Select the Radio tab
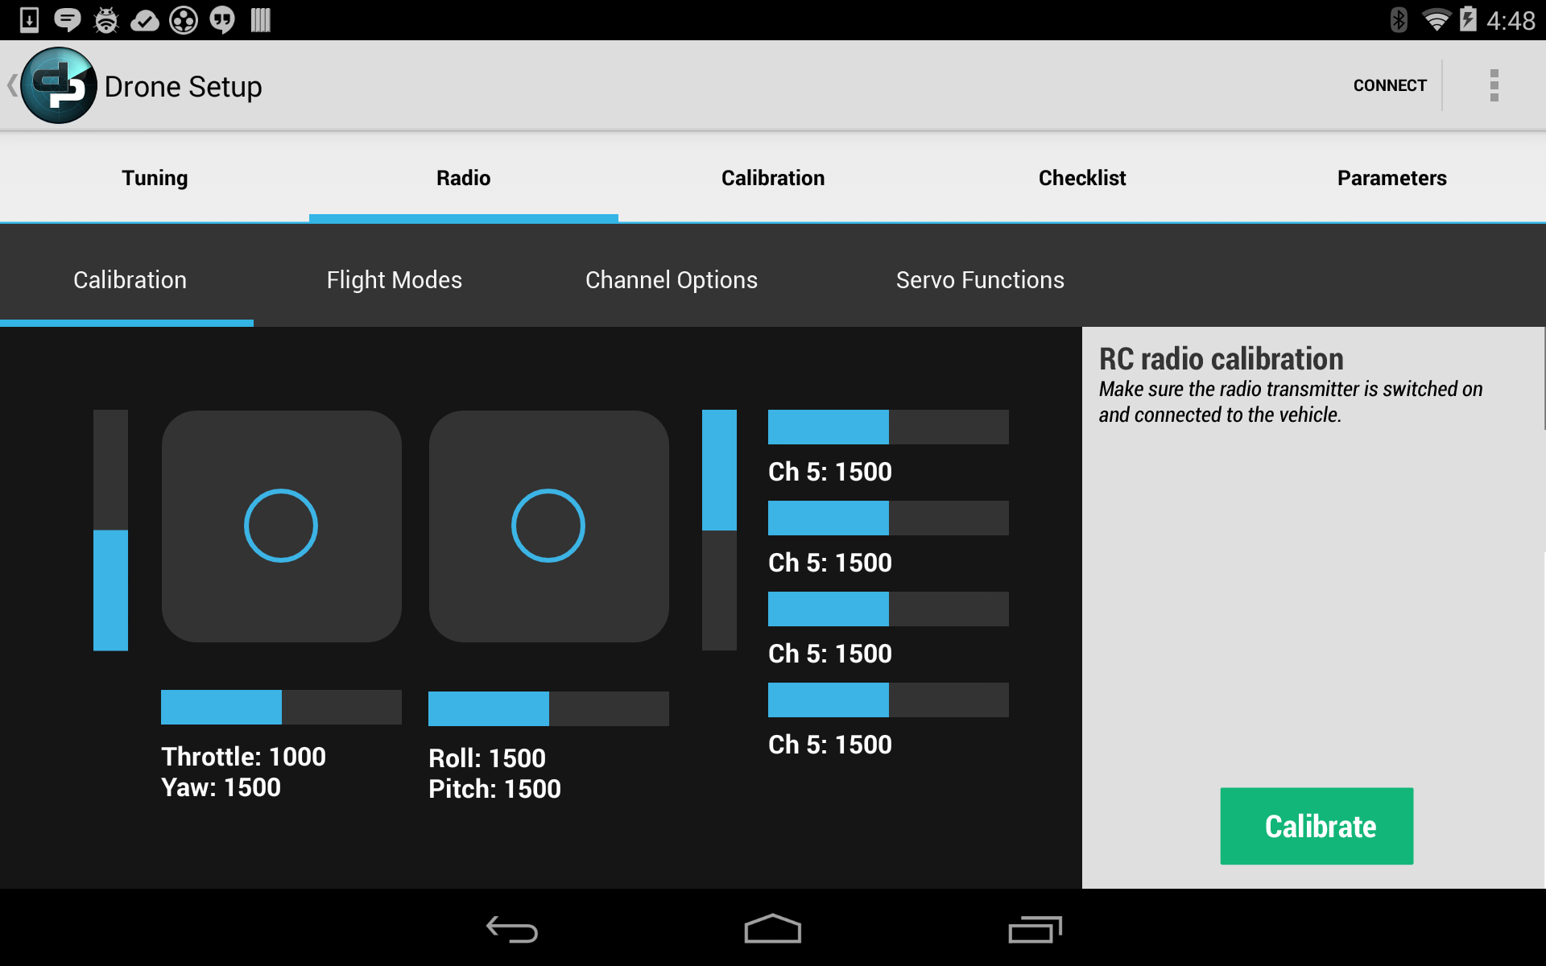The width and height of the screenshot is (1546, 966). [463, 177]
